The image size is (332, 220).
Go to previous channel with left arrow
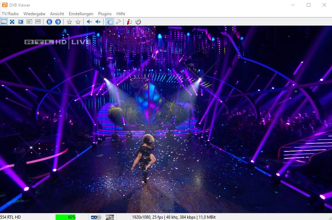[49, 22]
